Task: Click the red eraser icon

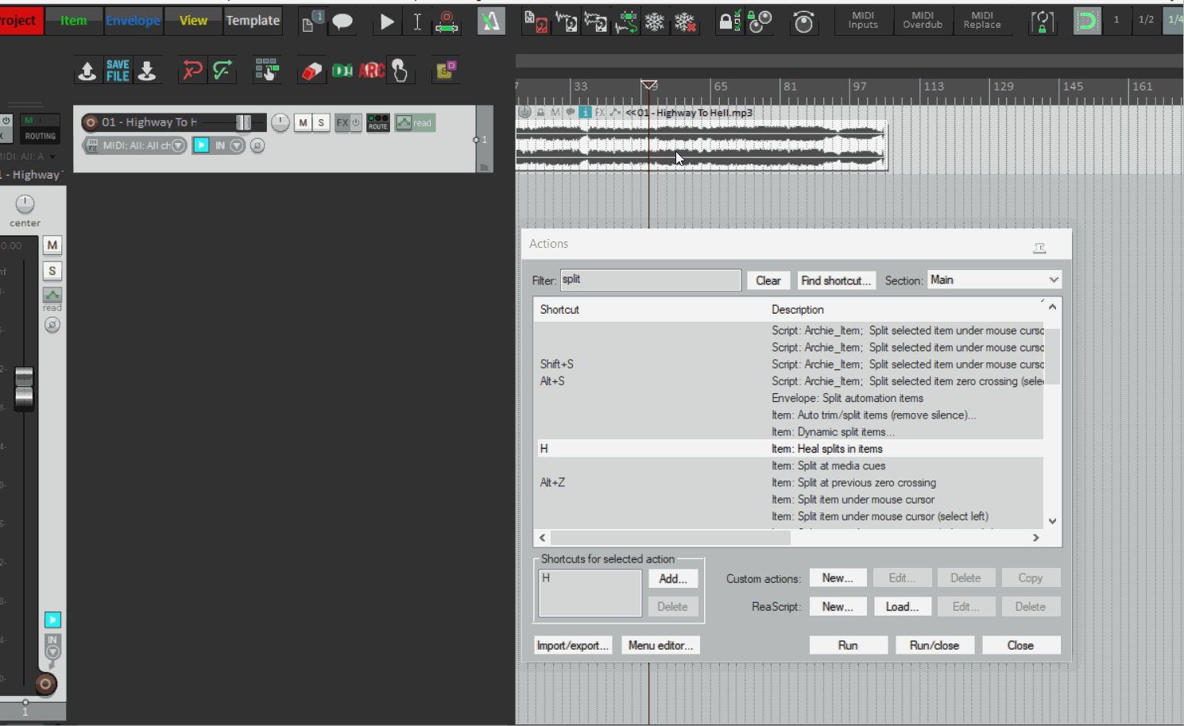Action: (311, 71)
